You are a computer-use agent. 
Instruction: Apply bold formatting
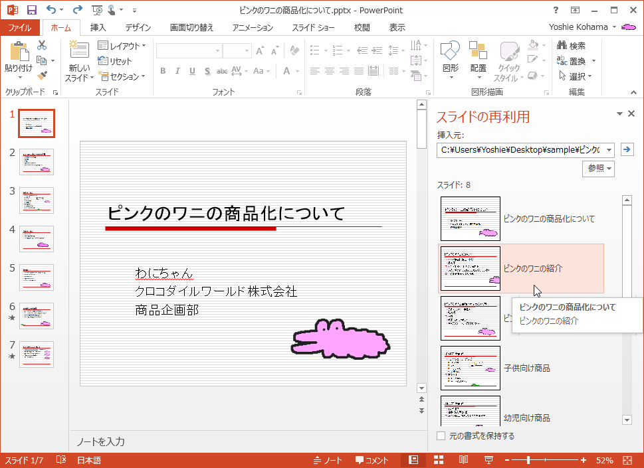(x=163, y=71)
